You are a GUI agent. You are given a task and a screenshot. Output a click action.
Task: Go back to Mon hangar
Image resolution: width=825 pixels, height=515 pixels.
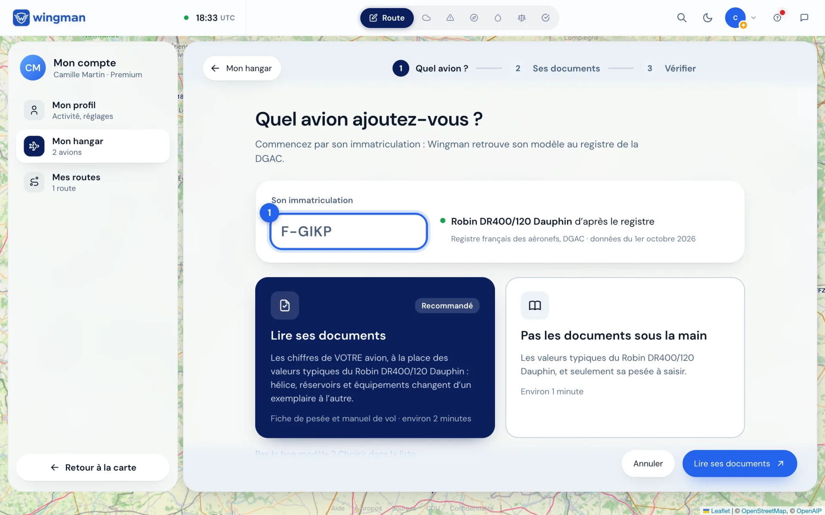[242, 68]
